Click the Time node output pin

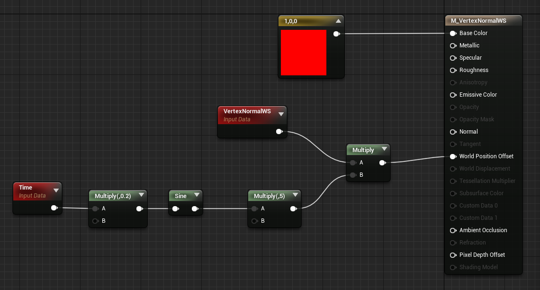[54, 207]
